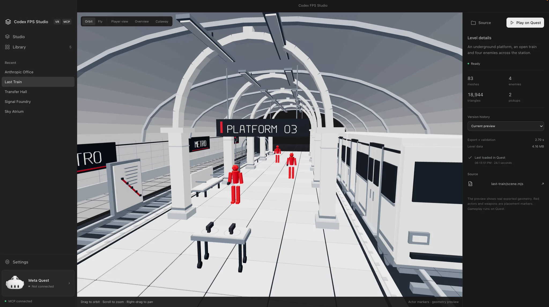549x307 pixels.
Task: Click the nearest red enemy marker
Action: 235,184
